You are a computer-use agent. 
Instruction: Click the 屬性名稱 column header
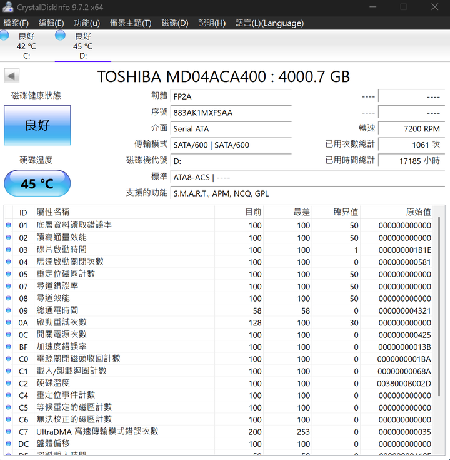[124, 212]
